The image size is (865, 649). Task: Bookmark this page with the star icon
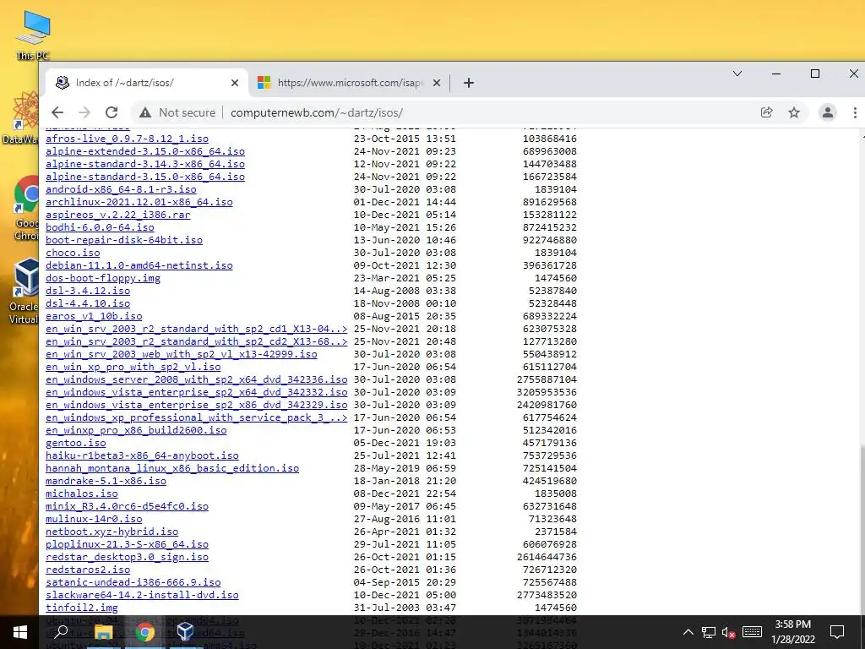[x=794, y=112]
